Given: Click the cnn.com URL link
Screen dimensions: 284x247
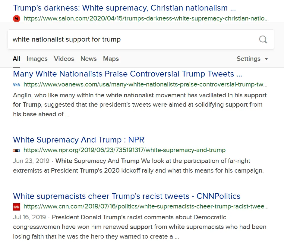Looking at the screenshot, I should [146, 207].
